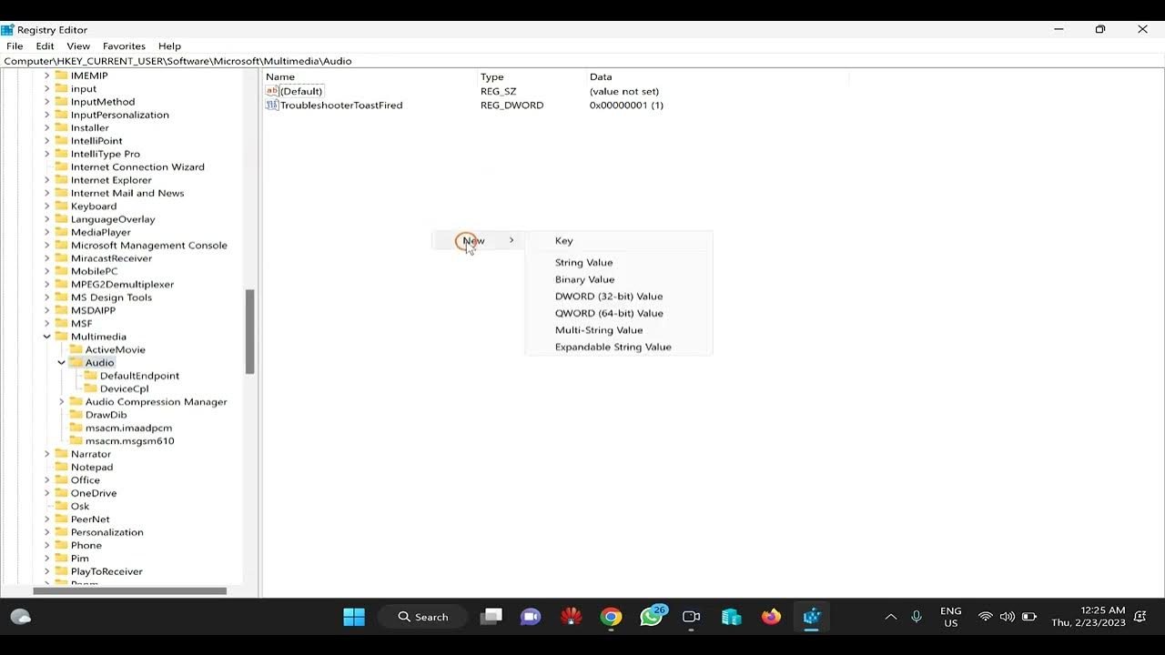Open the camera app taskbar icon
Screen dimensions: 1165x655
(692, 617)
